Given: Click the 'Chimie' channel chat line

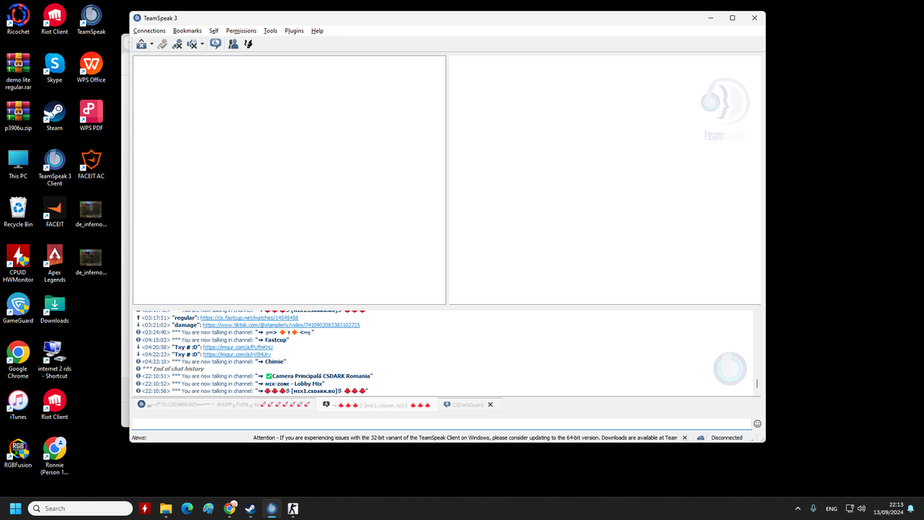Looking at the screenshot, I should [212, 362].
